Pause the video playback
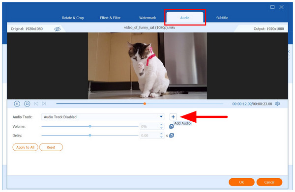Screen dimensions: 295x192 (17, 104)
